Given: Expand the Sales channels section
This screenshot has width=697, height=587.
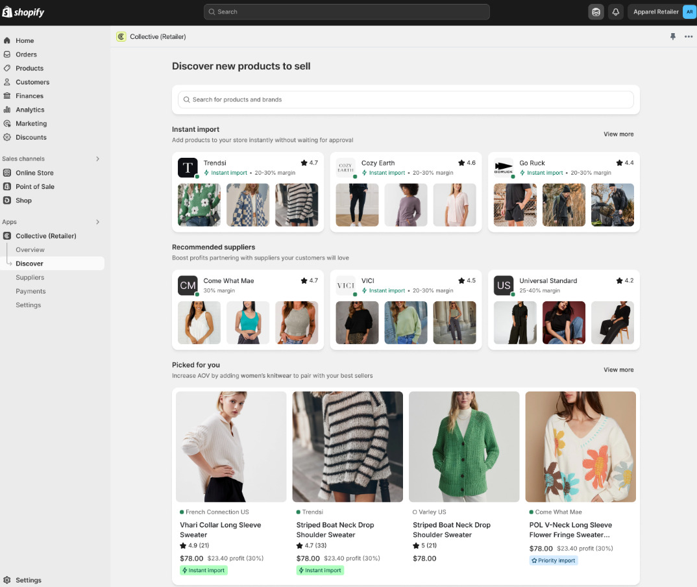Looking at the screenshot, I should pos(97,158).
